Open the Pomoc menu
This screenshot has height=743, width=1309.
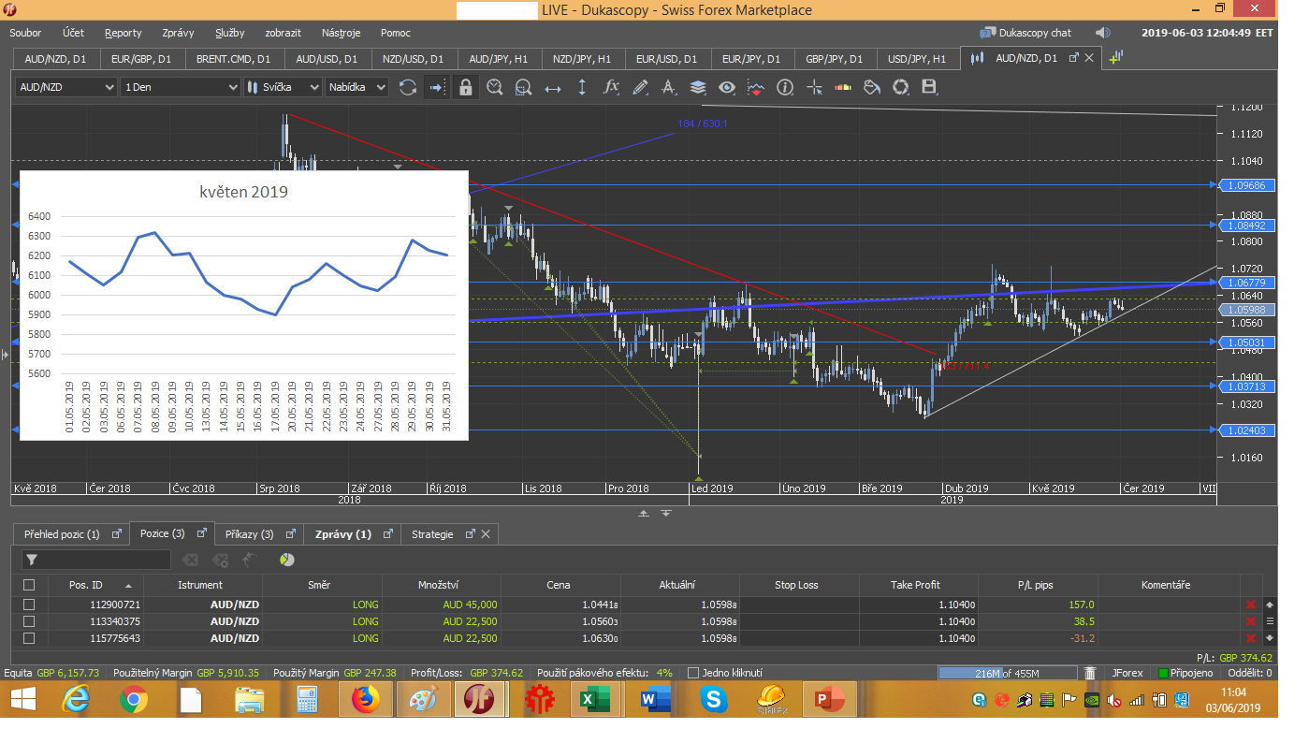[x=396, y=33]
